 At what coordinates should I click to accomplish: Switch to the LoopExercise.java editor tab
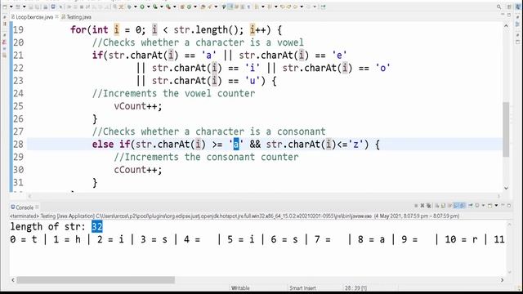[x=34, y=16]
